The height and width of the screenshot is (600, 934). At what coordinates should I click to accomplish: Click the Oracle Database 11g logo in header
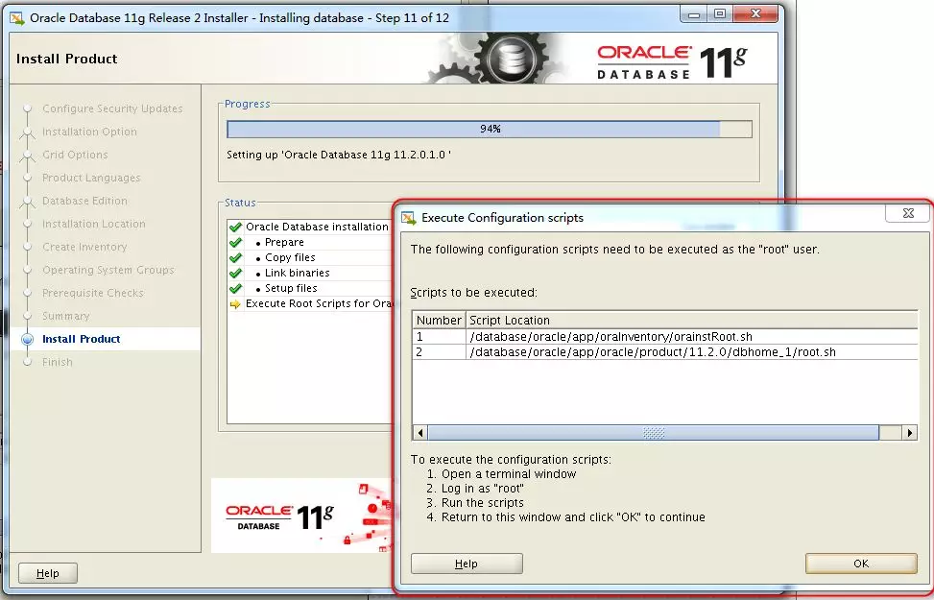click(671, 61)
